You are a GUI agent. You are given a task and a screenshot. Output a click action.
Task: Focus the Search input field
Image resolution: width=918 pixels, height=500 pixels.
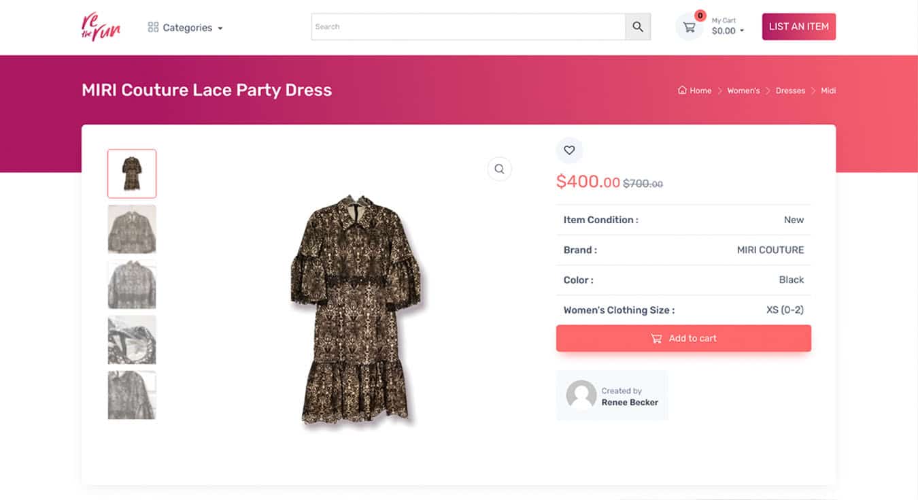[x=468, y=27]
